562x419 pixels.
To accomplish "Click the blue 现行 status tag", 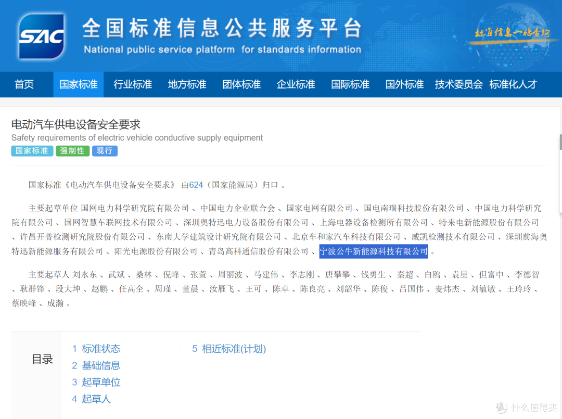I will point(105,151).
